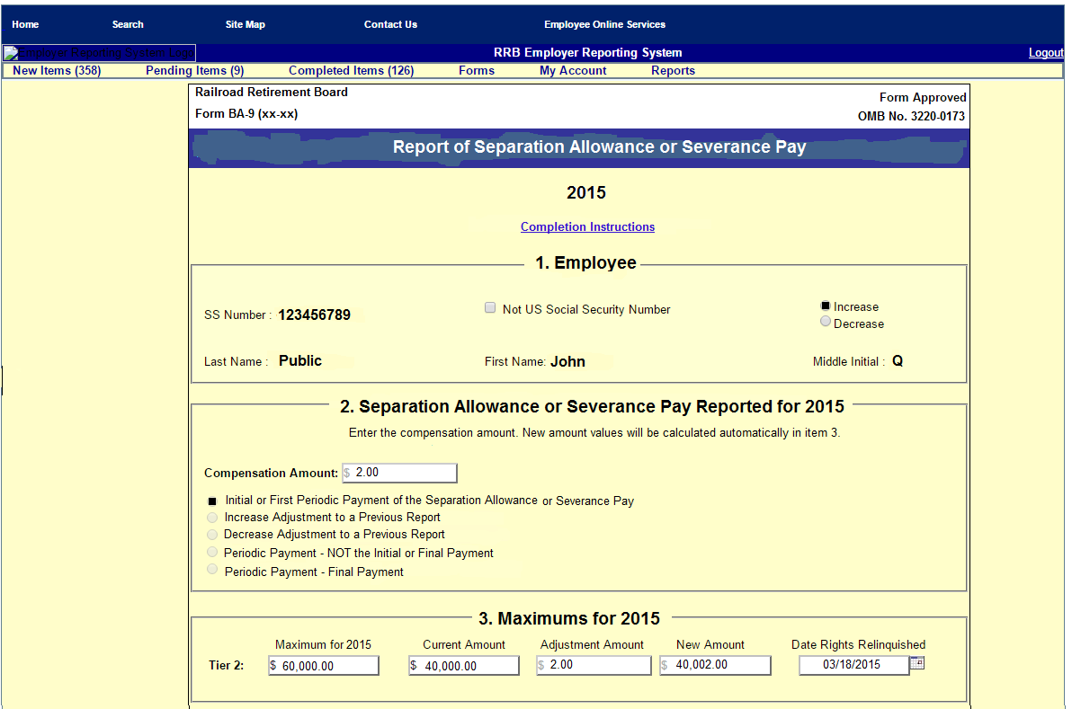Click the Last Name value Public
Viewport: 1072px width, 709px height.
coord(300,360)
